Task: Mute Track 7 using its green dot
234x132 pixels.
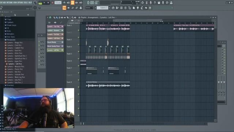Action: click(x=78, y=73)
